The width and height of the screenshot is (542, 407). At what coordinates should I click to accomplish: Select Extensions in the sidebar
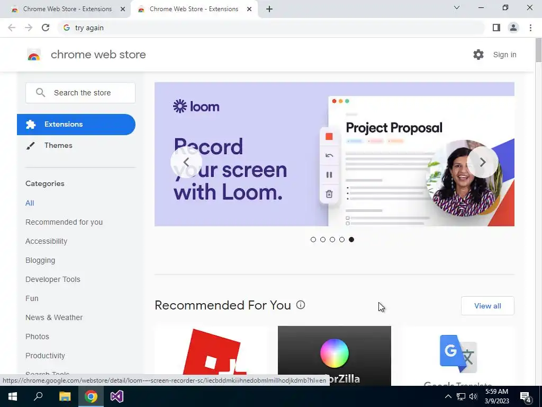76,124
